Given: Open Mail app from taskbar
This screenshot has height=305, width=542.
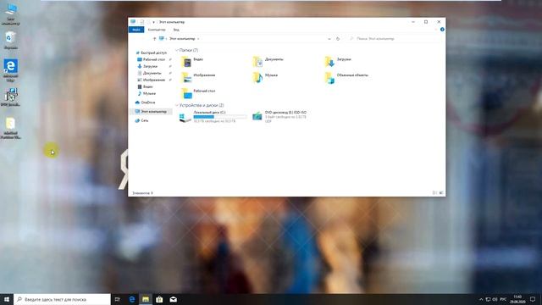Looking at the screenshot, I should point(173,299).
